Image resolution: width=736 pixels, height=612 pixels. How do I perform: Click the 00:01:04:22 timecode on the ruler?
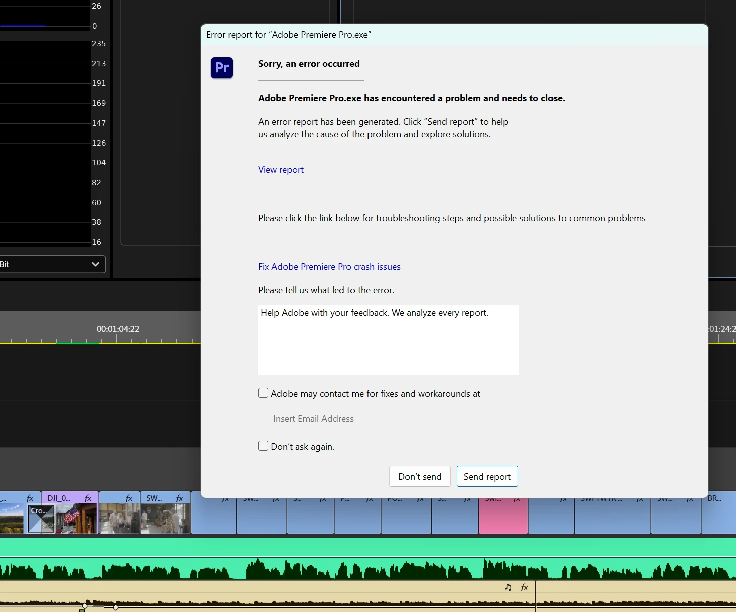(x=118, y=329)
